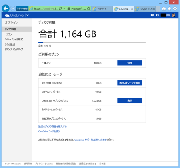Click the Office 365 サブスクリプション label

click(55, 101)
